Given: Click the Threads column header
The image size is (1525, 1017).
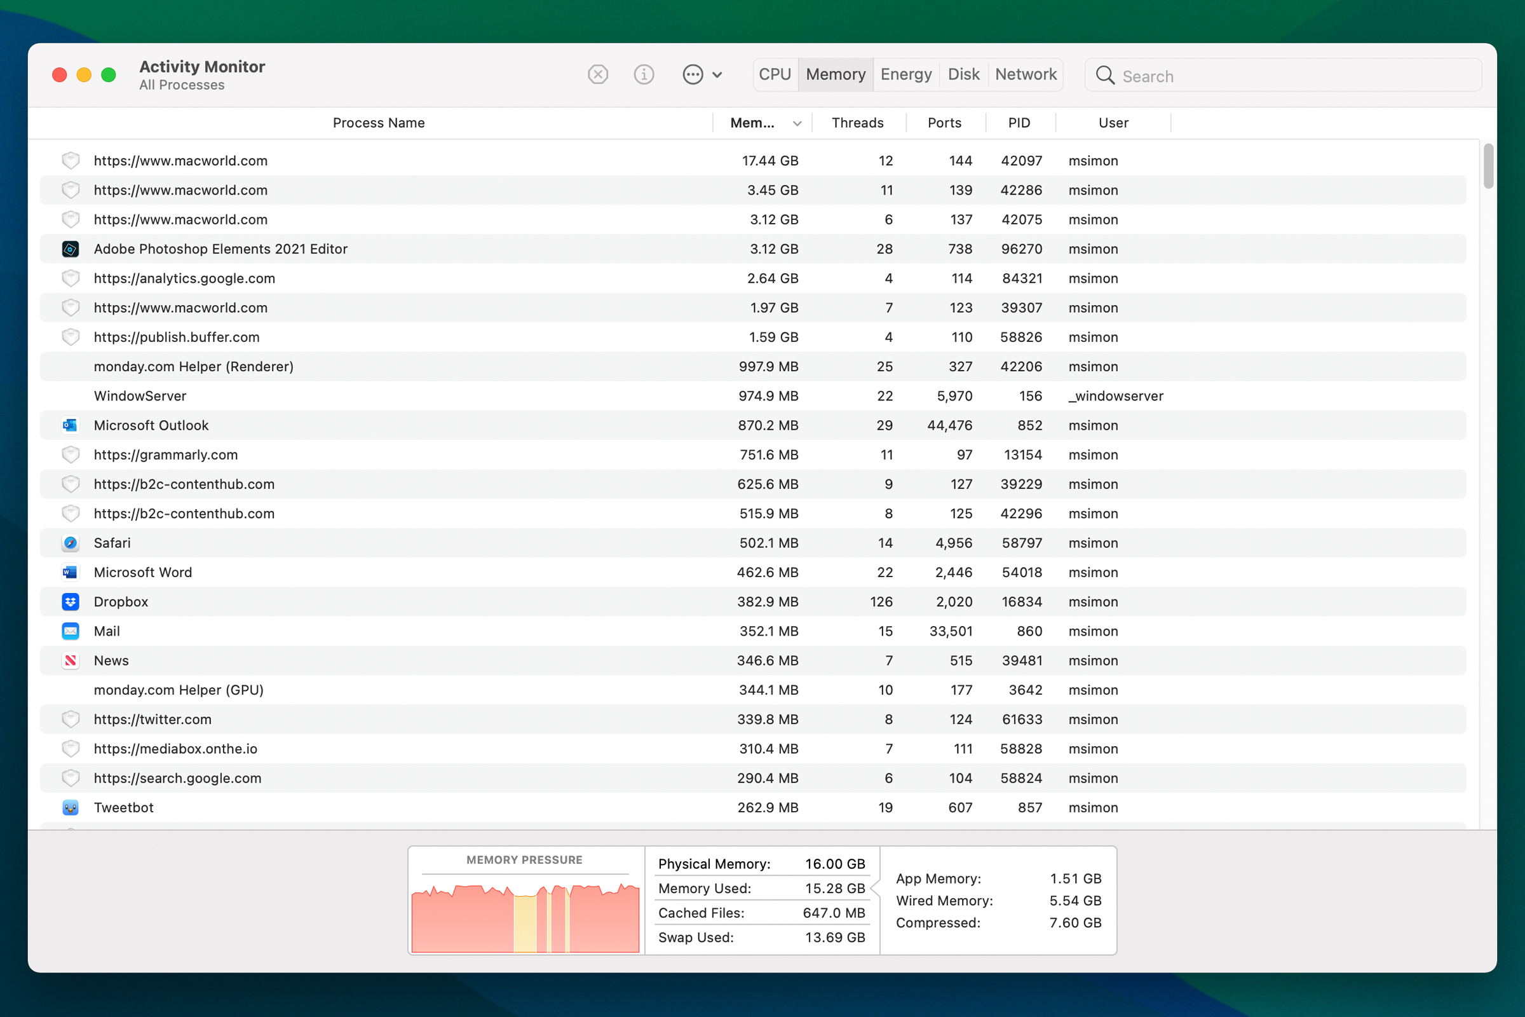Looking at the screenshot, I should point(857,121).
